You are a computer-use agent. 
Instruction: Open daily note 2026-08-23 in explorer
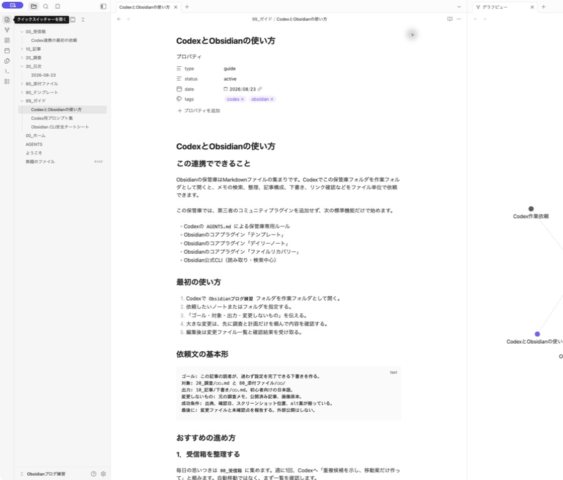coord(43,75)
